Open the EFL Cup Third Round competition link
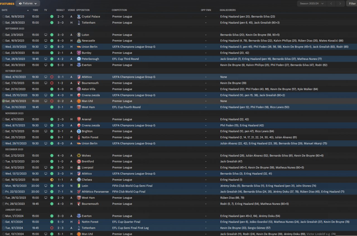Screen dimensions: 357x236 pos(126,59)
